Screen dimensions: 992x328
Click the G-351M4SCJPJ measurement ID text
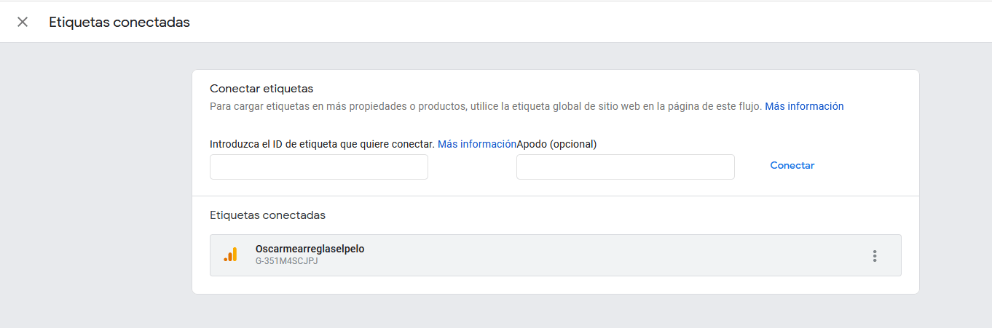pyautogui.click(x=287, y=261)
